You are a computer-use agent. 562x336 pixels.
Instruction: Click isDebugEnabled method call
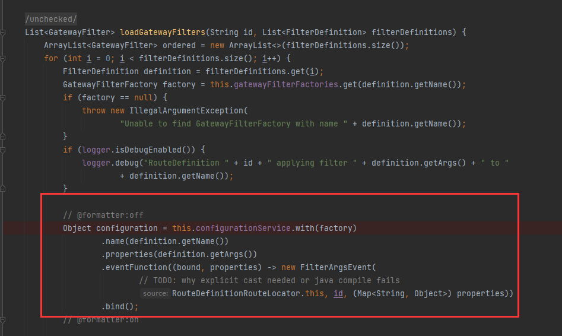[153, 150]
